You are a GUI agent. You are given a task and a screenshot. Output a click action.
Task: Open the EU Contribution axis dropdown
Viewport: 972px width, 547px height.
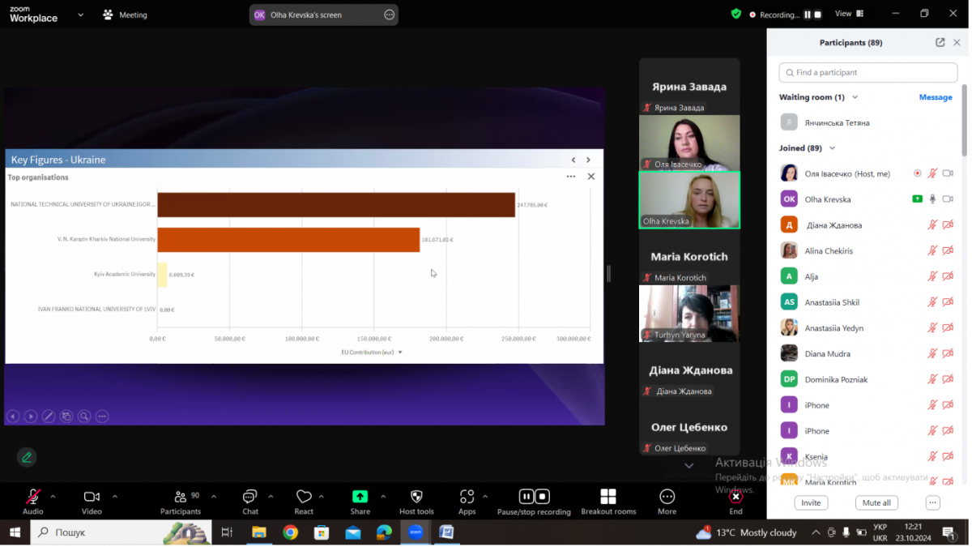(400, 353)
